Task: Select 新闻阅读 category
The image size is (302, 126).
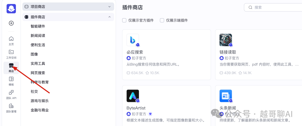Action: click(x=38, y=36)
